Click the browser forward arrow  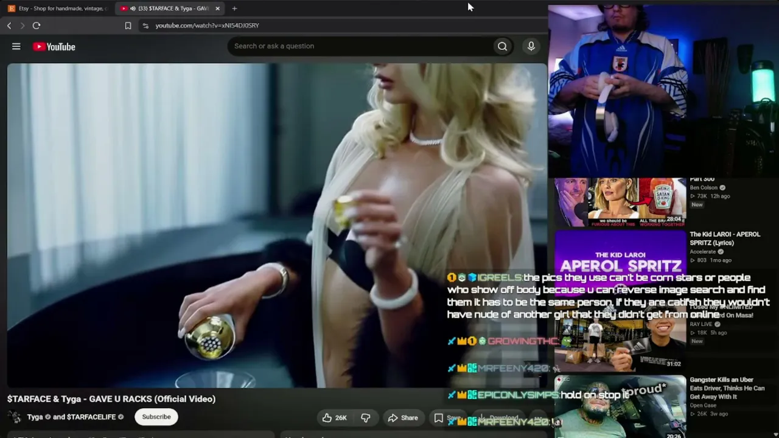23,26
